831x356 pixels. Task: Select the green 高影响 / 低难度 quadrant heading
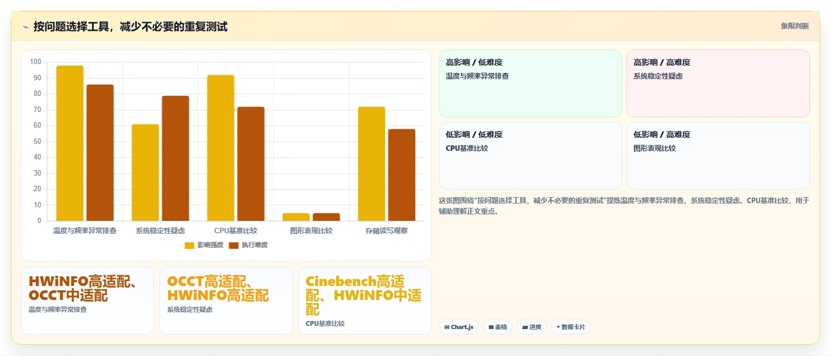pyautogui.click(x=474, y=62)
